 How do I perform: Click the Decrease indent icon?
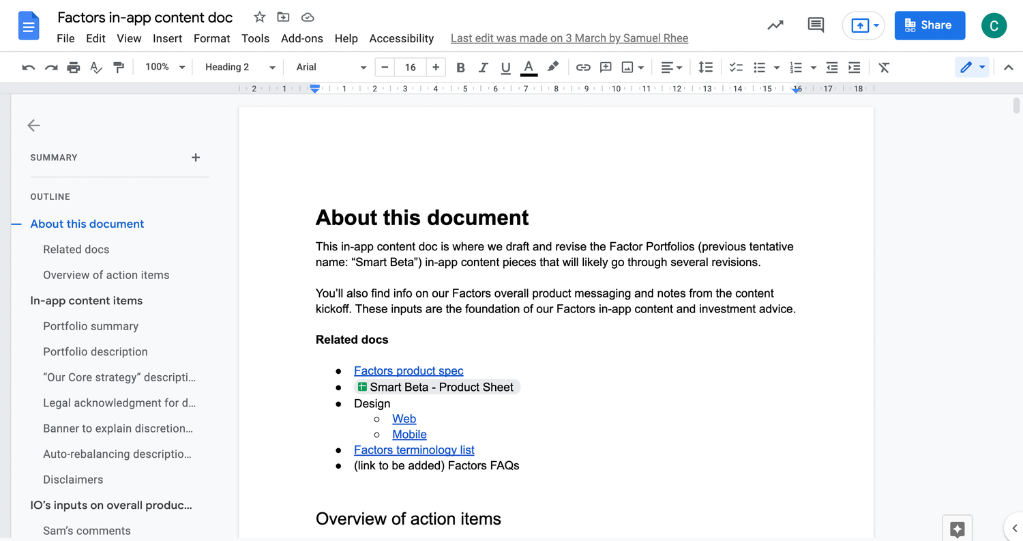point(831,67)
